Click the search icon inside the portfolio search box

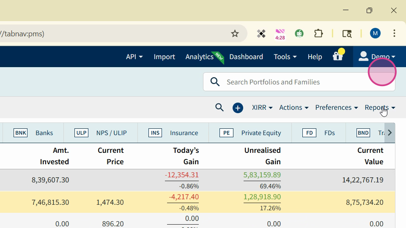pyautogui.click(x=215, y=82)
